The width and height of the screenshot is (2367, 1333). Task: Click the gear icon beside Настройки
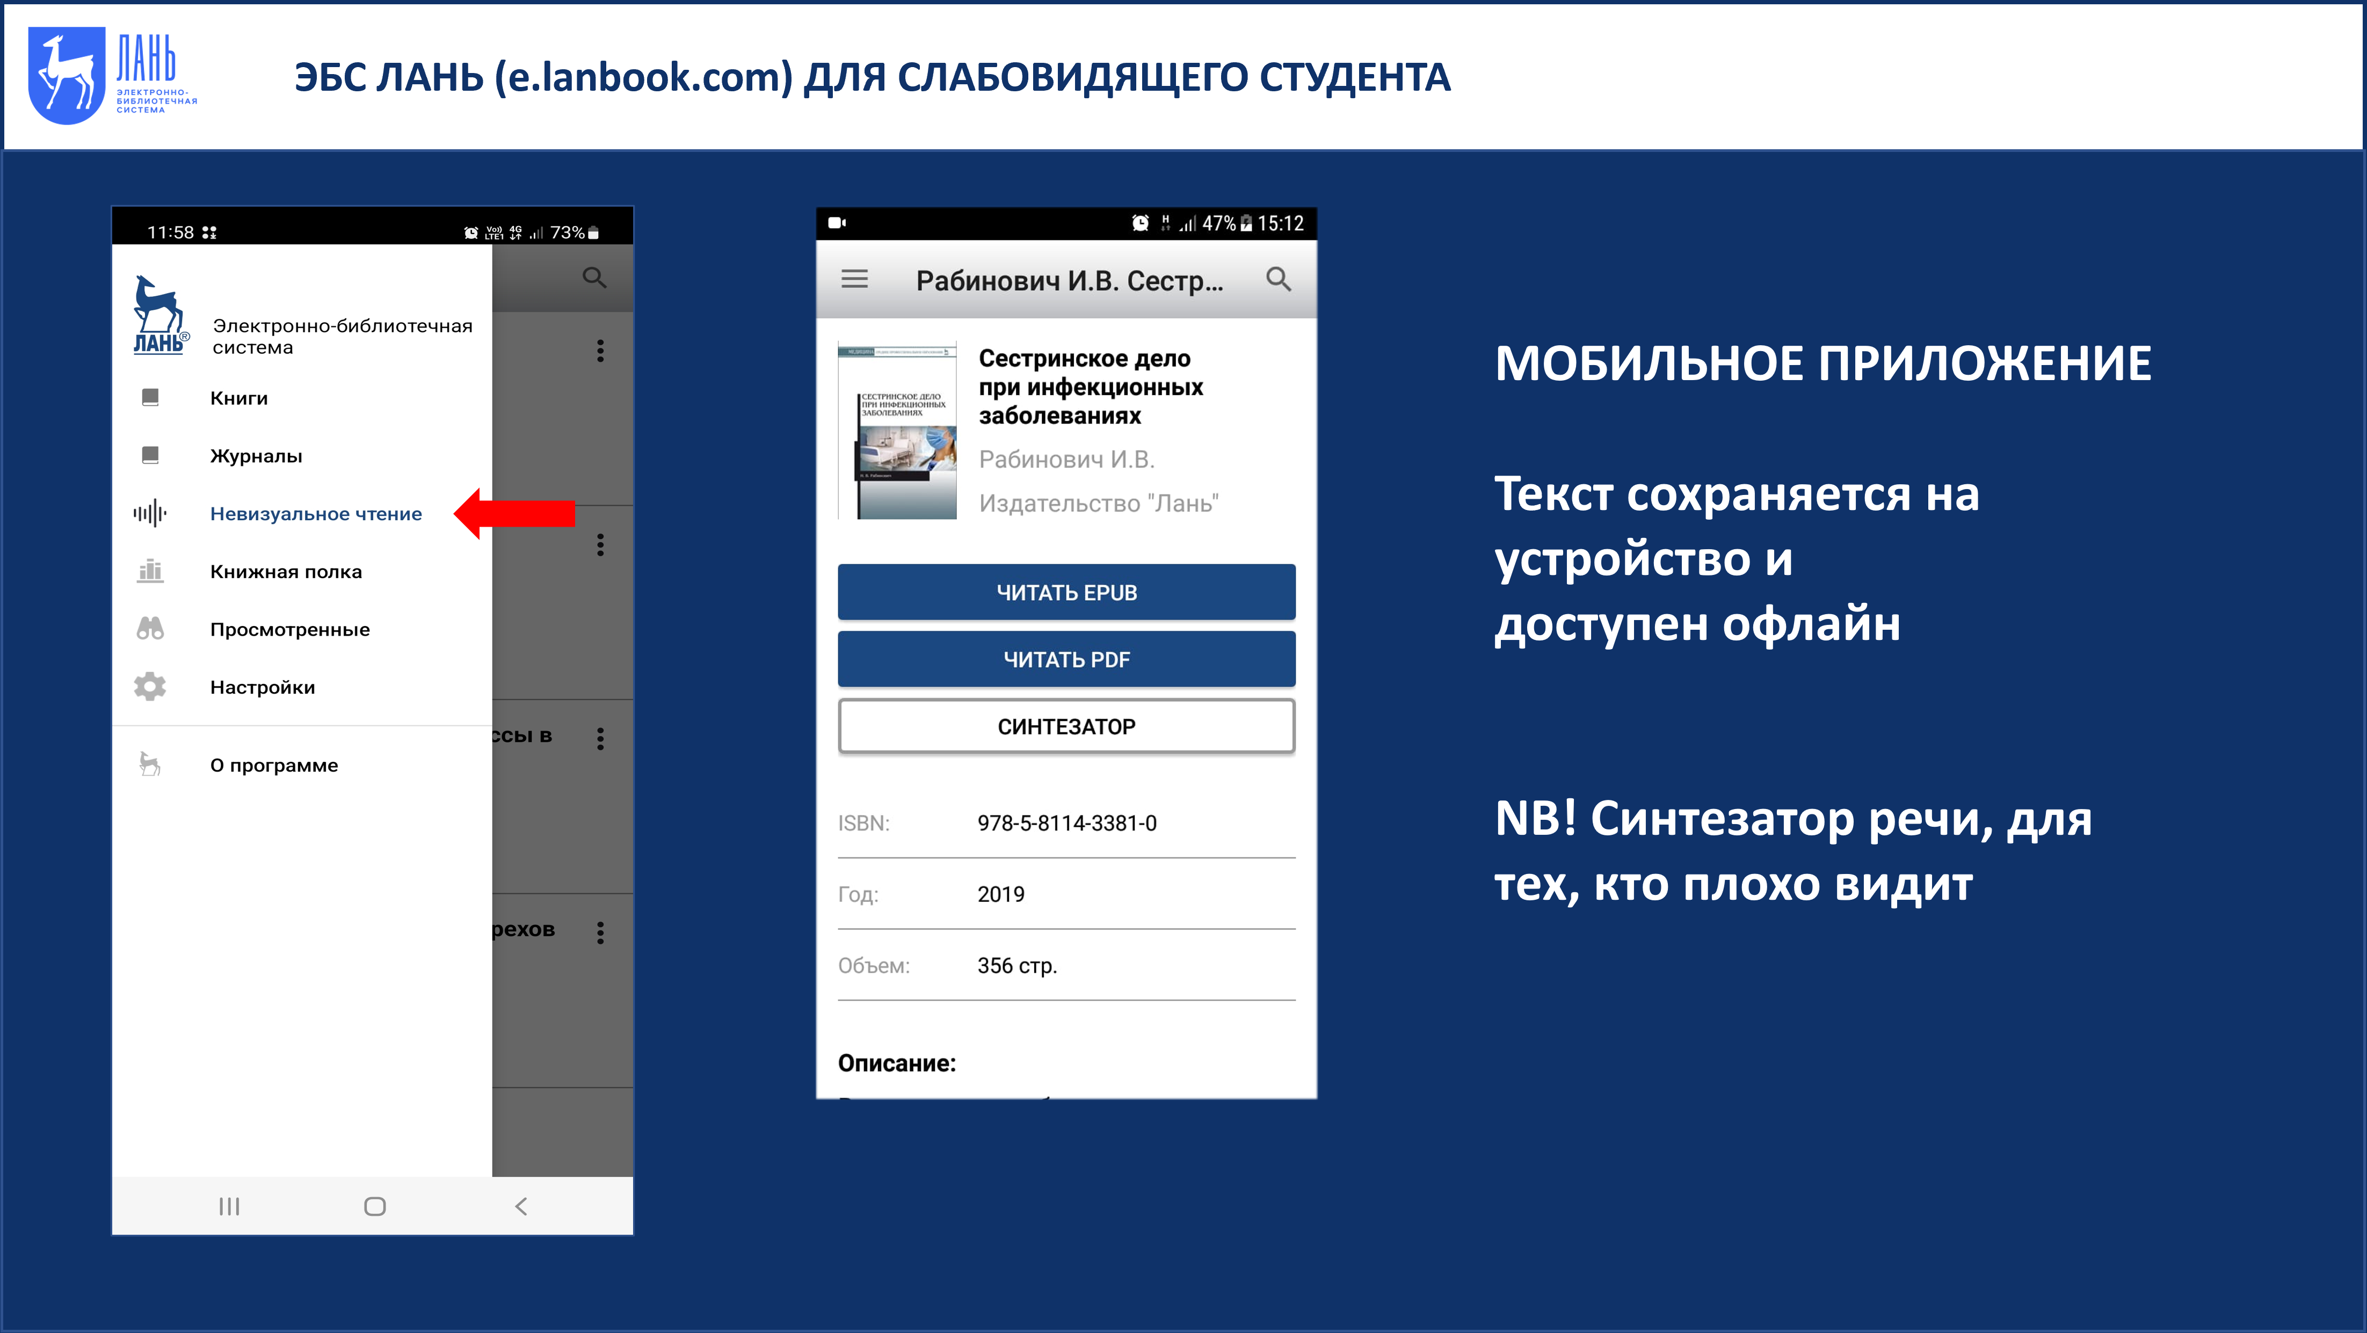tap(151, 686)
